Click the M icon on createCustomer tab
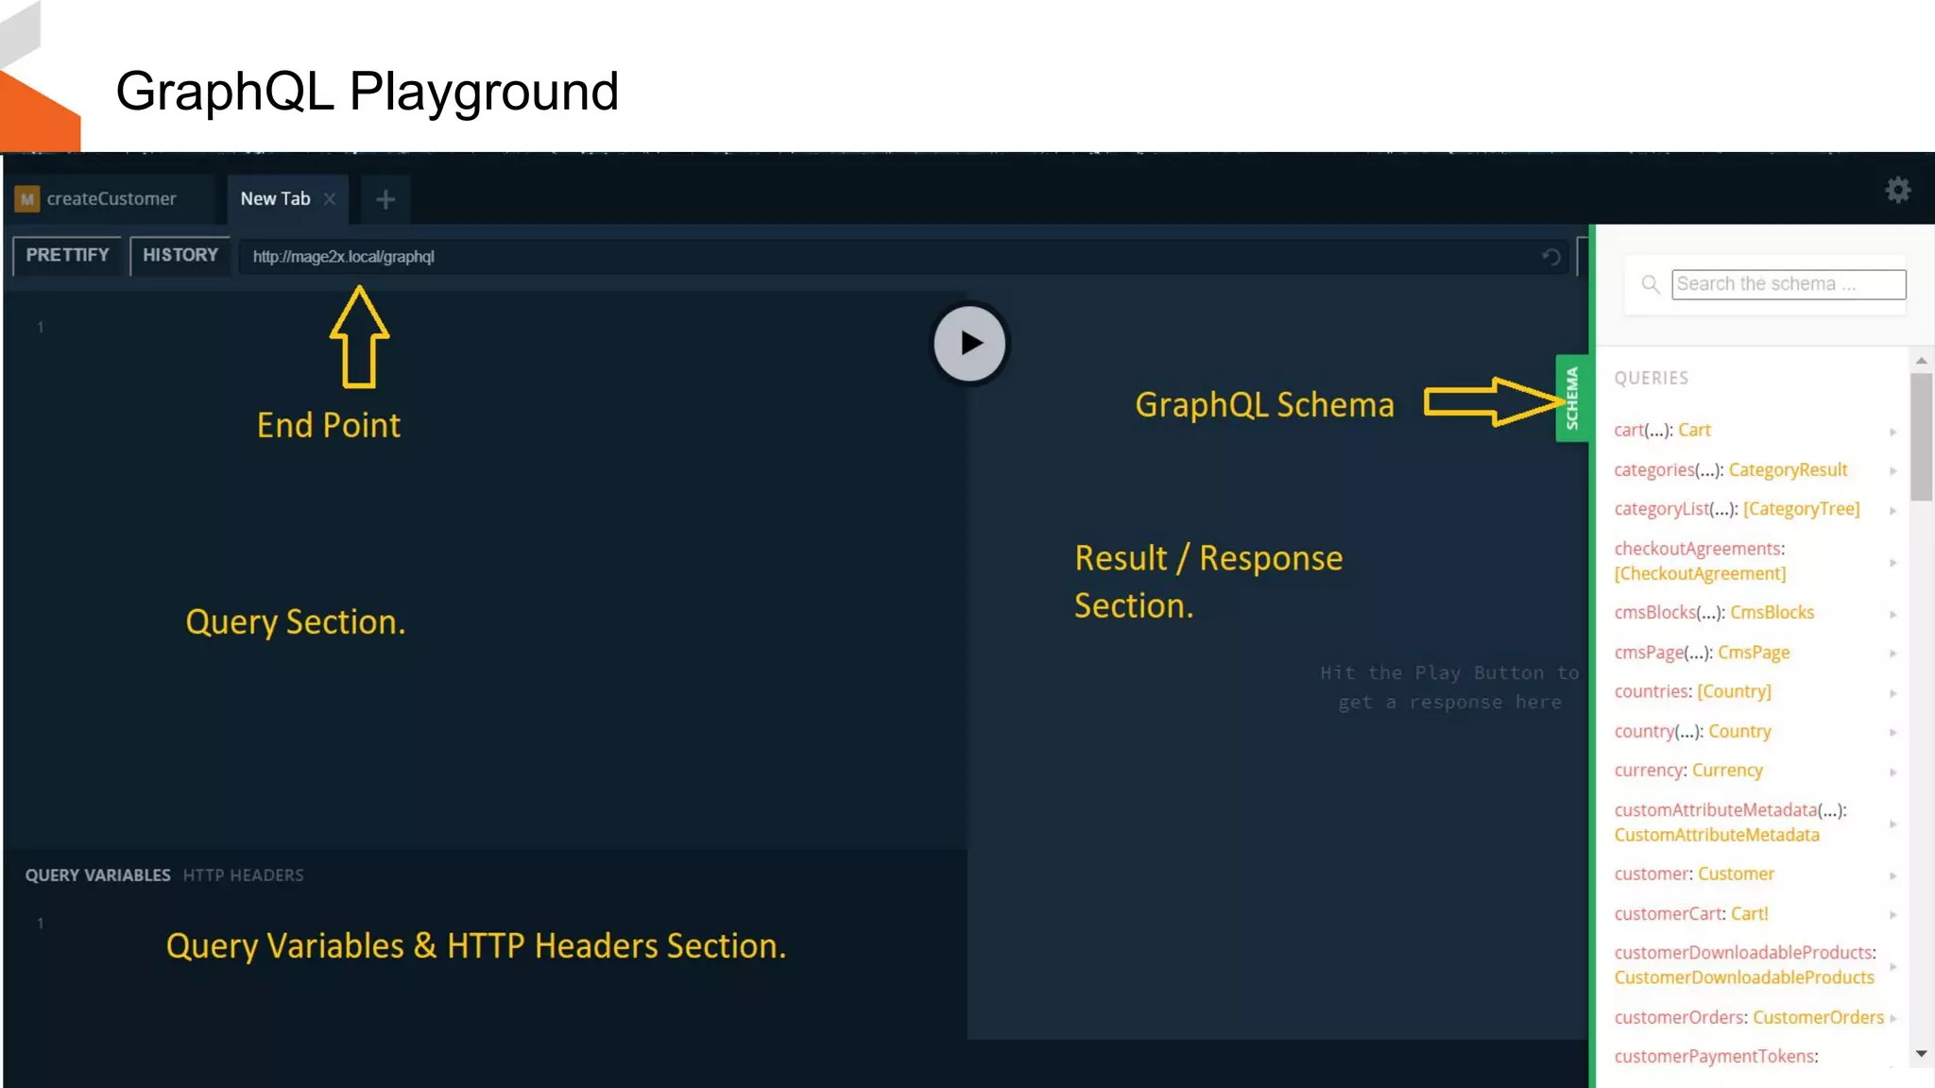The width and height of the screenshot is (1935, 1088). coord(27,199)
